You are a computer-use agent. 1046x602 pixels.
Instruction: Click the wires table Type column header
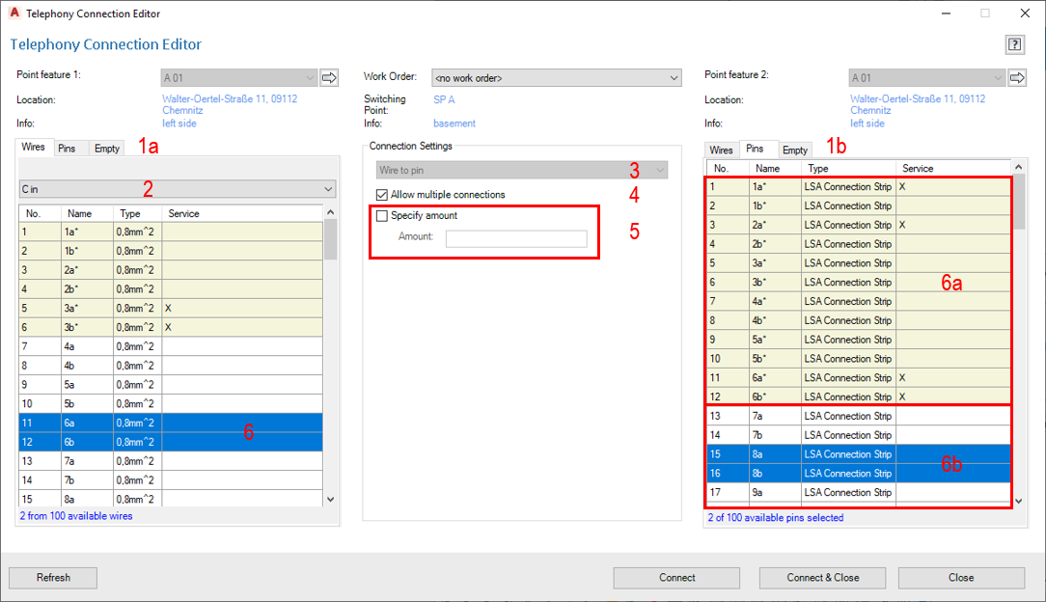137,213
